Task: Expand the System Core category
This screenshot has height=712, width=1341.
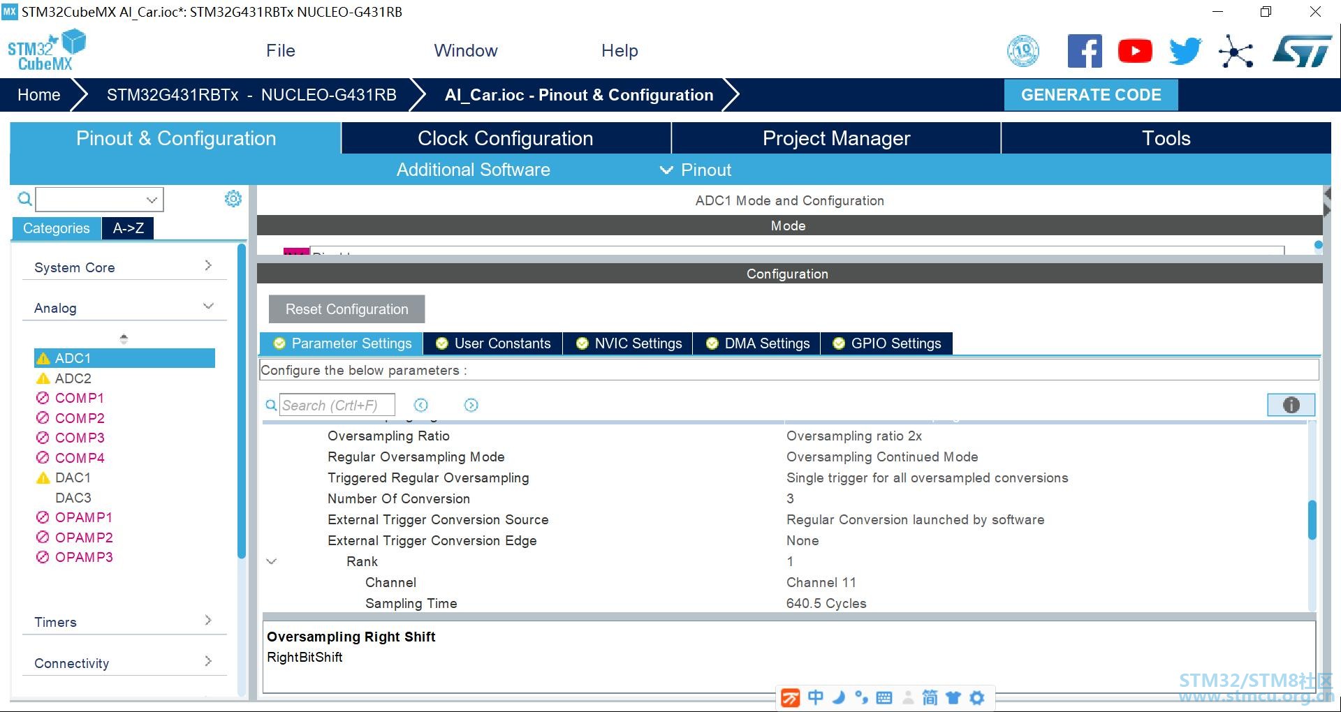Action: click(124, 267)
